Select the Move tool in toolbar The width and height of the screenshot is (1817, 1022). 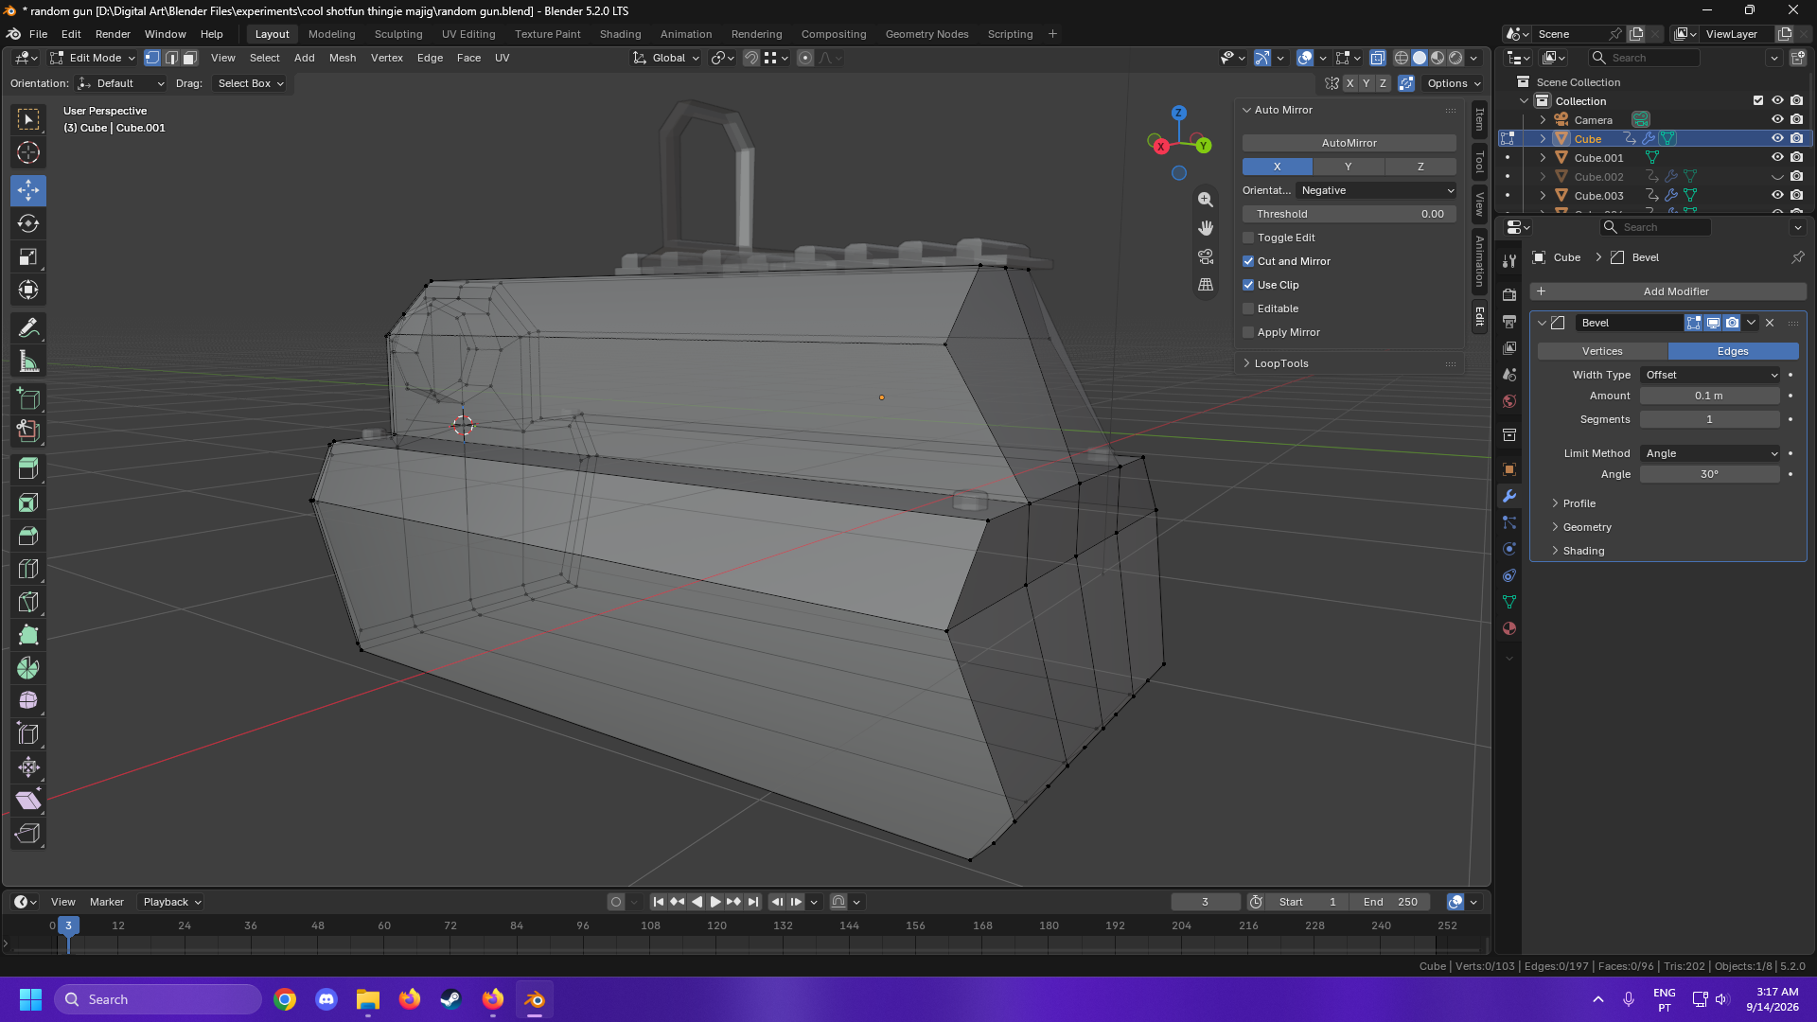click(x=28, y=190)
